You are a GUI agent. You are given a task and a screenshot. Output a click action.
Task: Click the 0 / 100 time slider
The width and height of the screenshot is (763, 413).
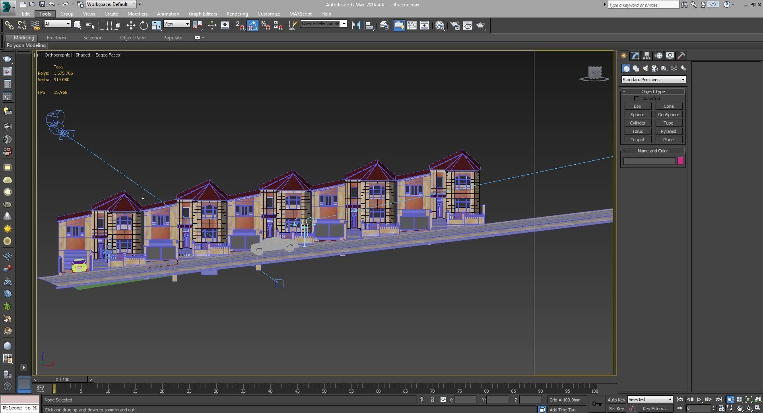coord(63,380)
